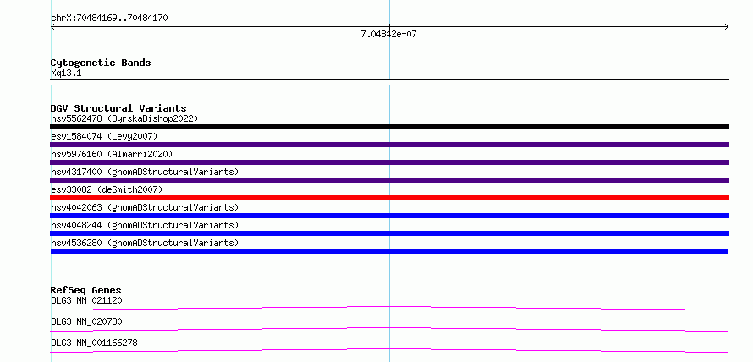Click the right arrowhead of the coordinate ruler
The width and height of the screenshot is (753, 362).
[x=727, y=27]
